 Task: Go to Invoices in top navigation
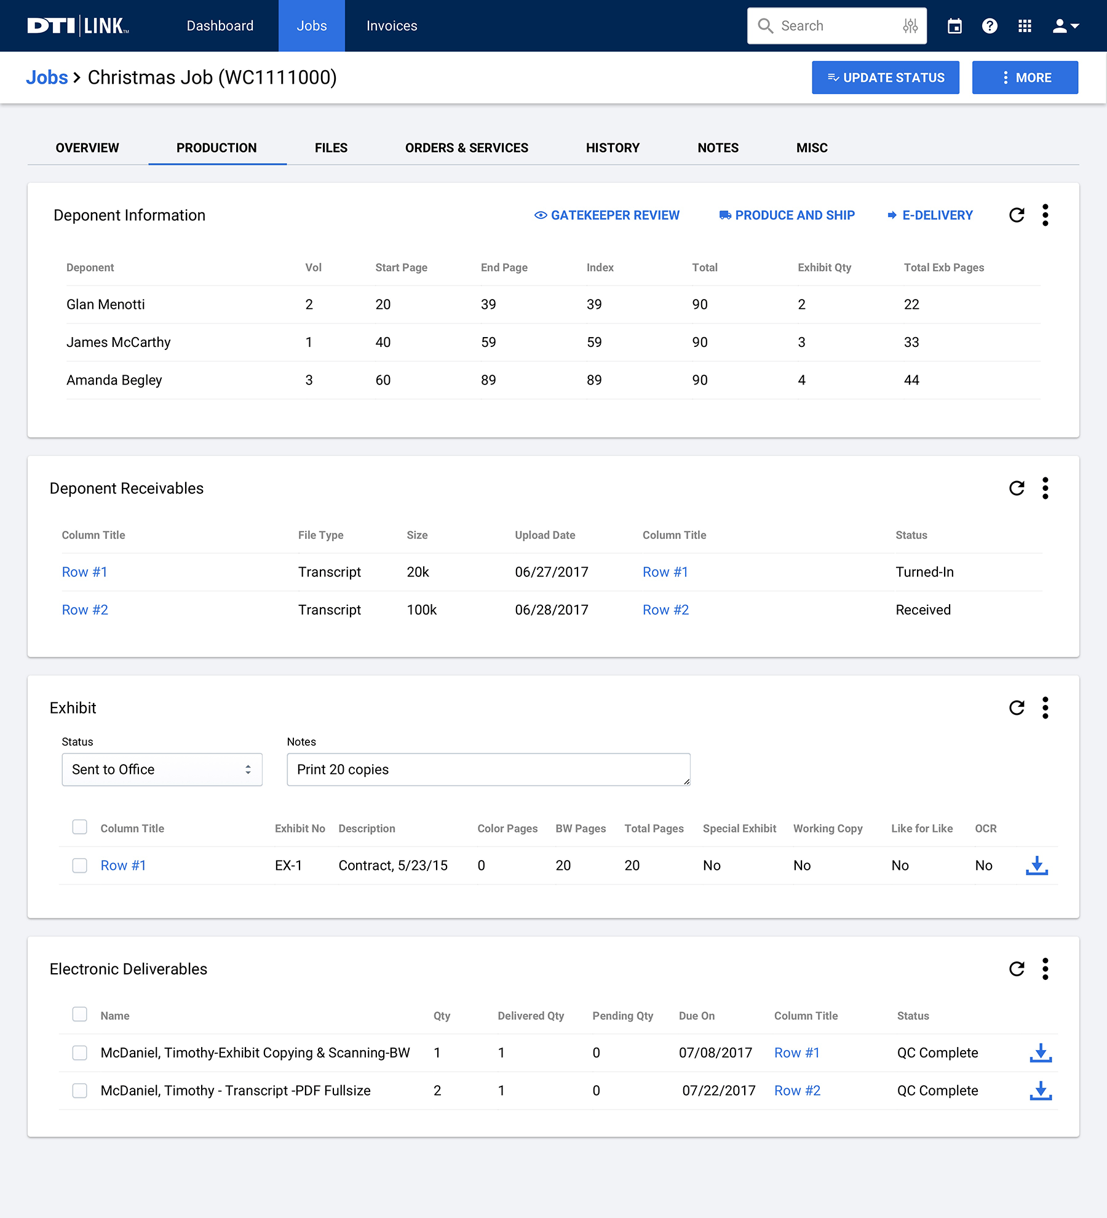[392, 26]
